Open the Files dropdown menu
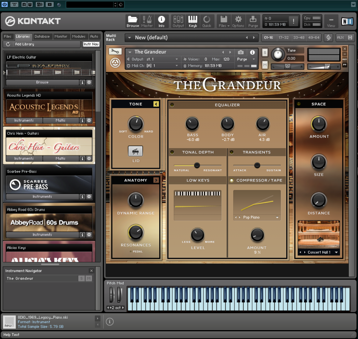The height and width of the screenshot is (339, 358). click(224, 21)
